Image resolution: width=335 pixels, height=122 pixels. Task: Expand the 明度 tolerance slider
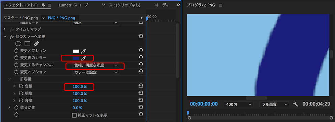[x=14, y=93]
